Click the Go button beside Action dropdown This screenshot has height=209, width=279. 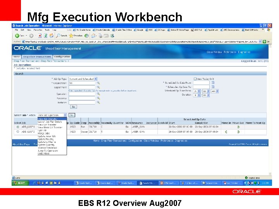click(72, 115)
